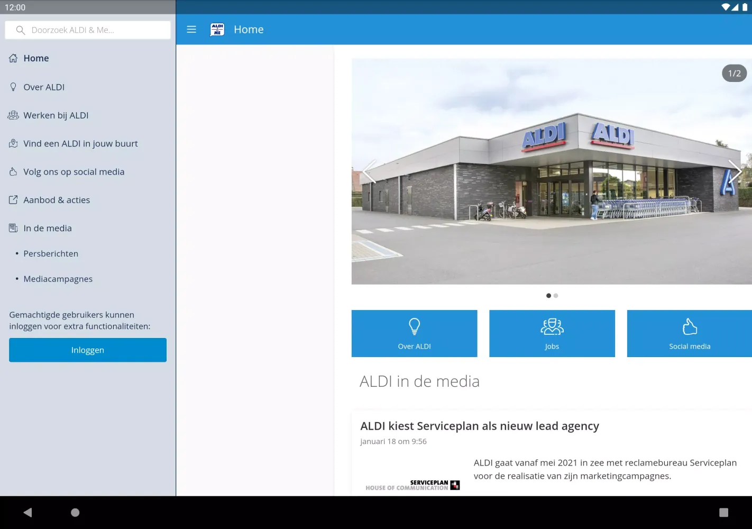Click the thumbs-up icon in the sidebar
752x529 pixels.
(x=13, y=171)
